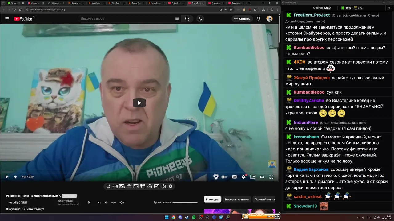Open the Windows Start menu
Viewport: 394px width, 221px height.
pos(167,217)
